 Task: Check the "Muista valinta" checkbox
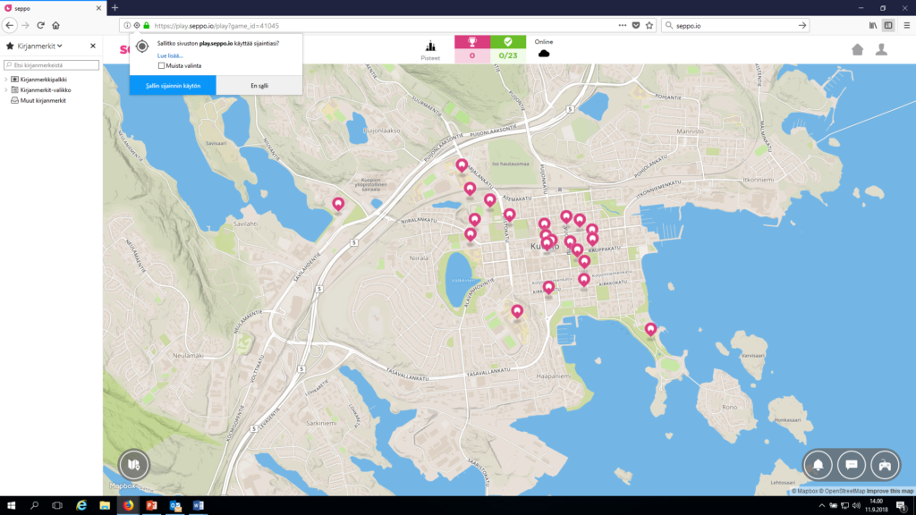click(161, 65)
